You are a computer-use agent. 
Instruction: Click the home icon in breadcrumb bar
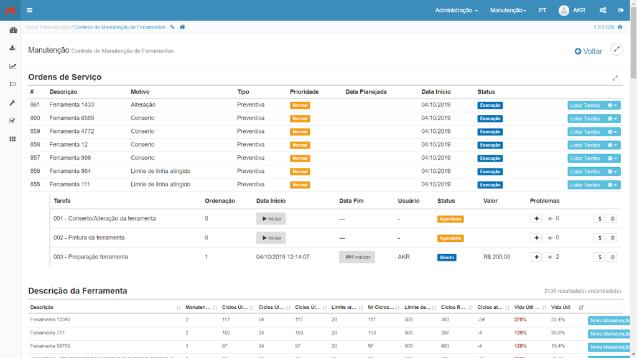[182, 27]
